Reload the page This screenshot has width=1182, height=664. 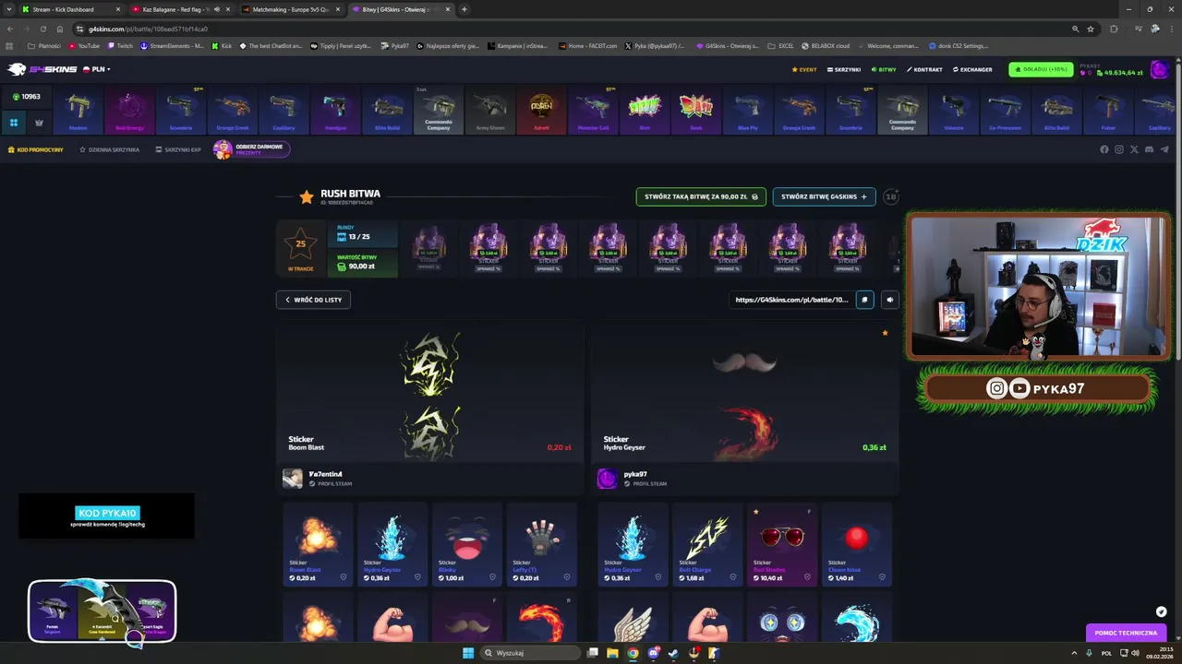(x=42, y=29)
